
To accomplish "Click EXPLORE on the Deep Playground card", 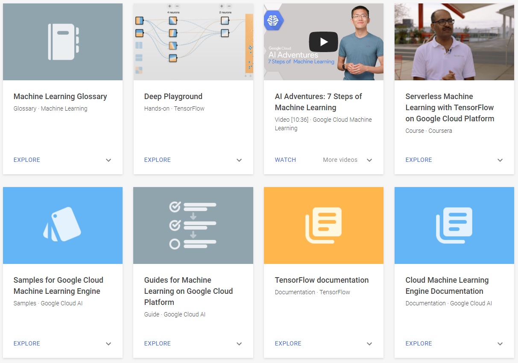I will click(157, 160).
